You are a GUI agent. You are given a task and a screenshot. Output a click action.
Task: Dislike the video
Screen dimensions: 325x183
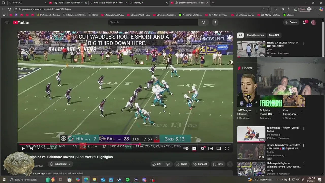(x=168, y=164)
